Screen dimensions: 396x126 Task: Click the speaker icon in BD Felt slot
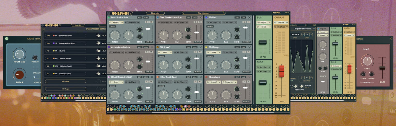[206, 42]
